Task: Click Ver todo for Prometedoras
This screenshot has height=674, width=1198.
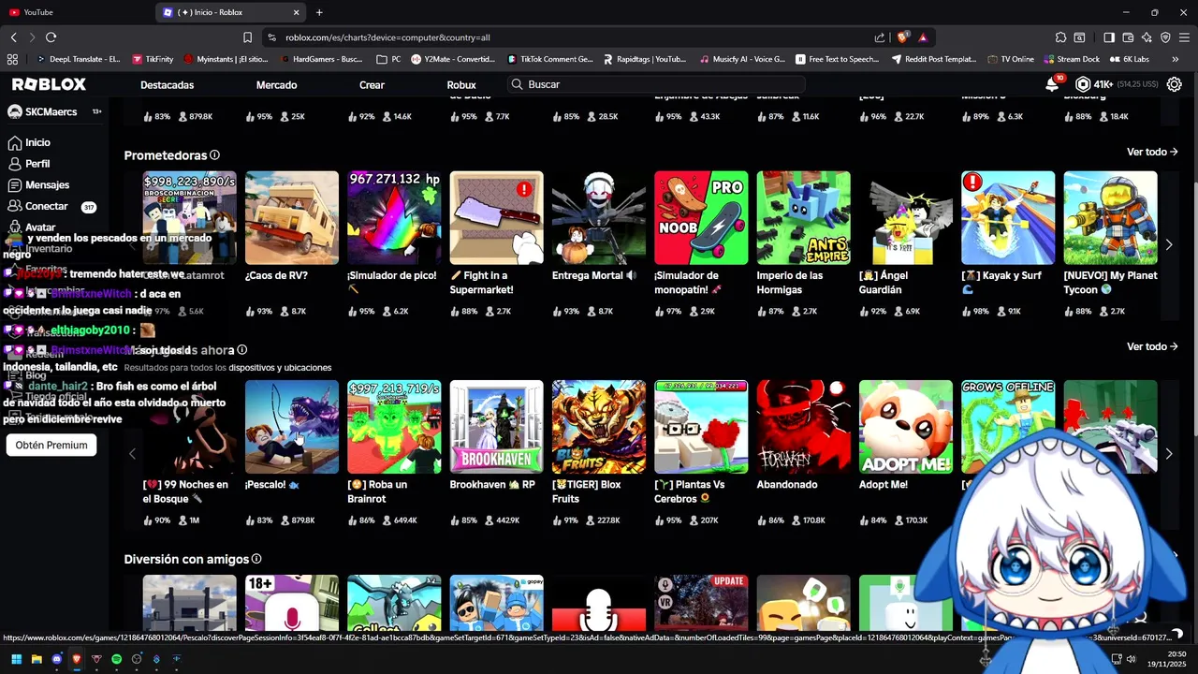Action: pyautogui.click(x=1152, y=152)
